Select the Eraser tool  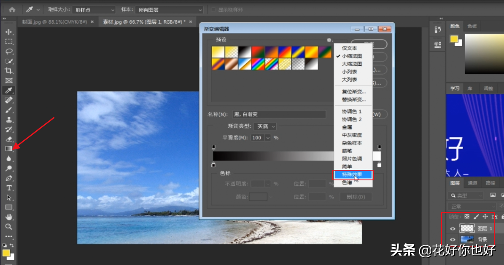(x=9, y=139)
